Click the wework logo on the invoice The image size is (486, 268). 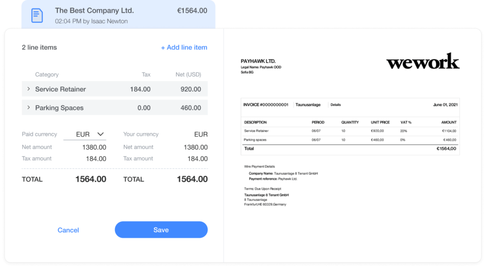[x=423, y=61]
